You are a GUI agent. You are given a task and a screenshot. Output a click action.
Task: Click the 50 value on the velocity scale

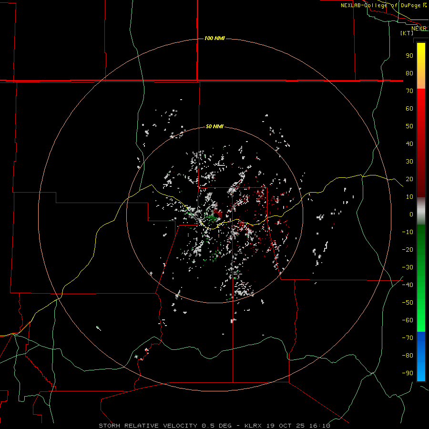[409, 126]
